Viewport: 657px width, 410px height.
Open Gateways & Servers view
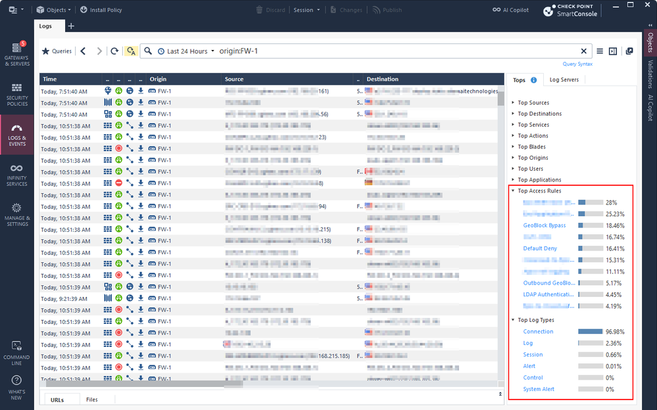click(17, 54)
